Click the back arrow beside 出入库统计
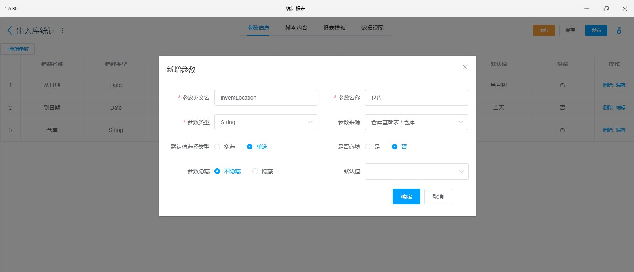This screenshot has height=272, width=634. click(10, 30)
